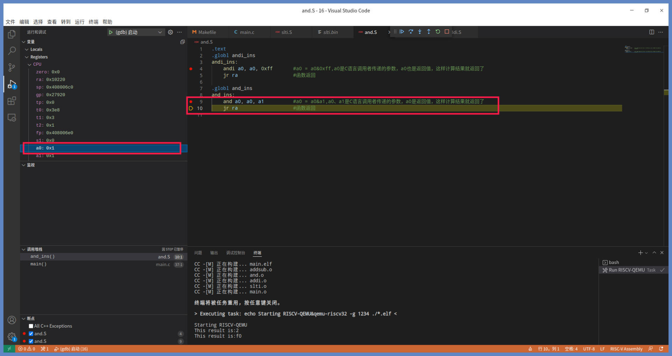Open the 终端 menu in menu bar
This screenshot has width=672, height=356.
(93, 22)
